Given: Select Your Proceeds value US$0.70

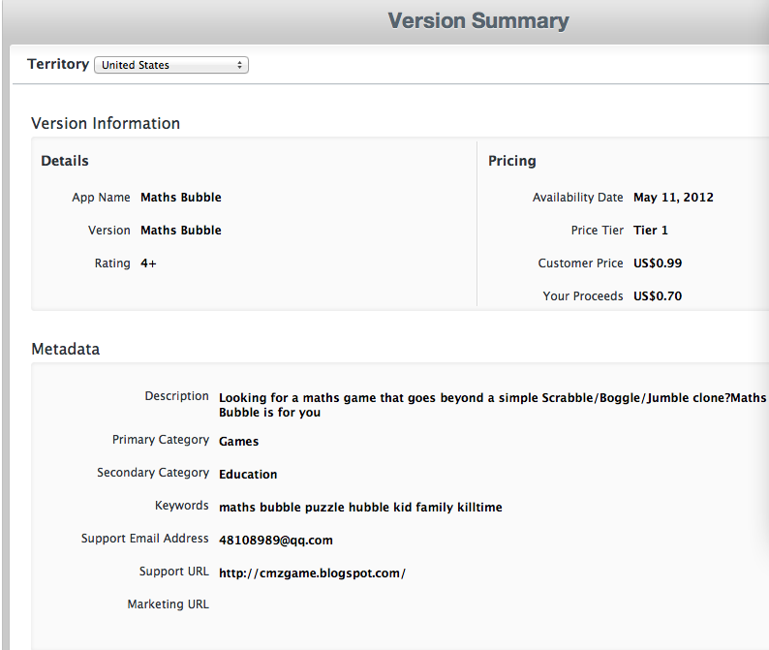Looking at the screenshot, I should pos(658,296).
